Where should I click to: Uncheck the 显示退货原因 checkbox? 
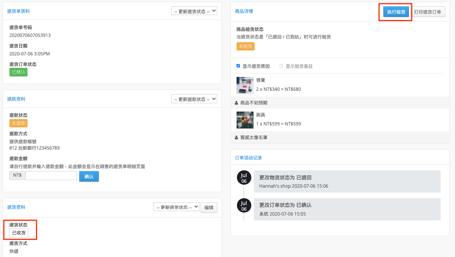tap(238, 66)
